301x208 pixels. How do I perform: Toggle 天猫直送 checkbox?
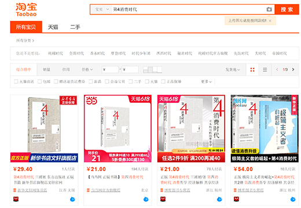[16, 81]
